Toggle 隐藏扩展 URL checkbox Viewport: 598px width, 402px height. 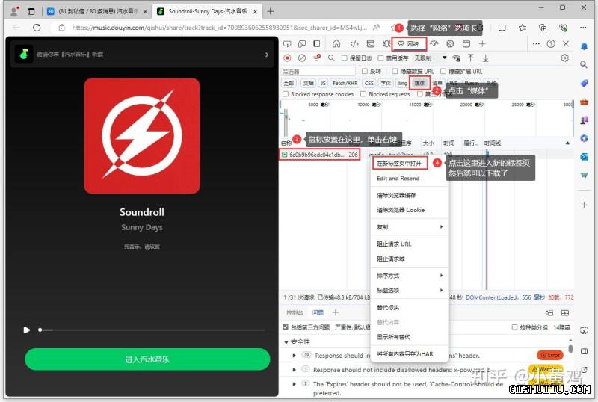coord(443,71)
